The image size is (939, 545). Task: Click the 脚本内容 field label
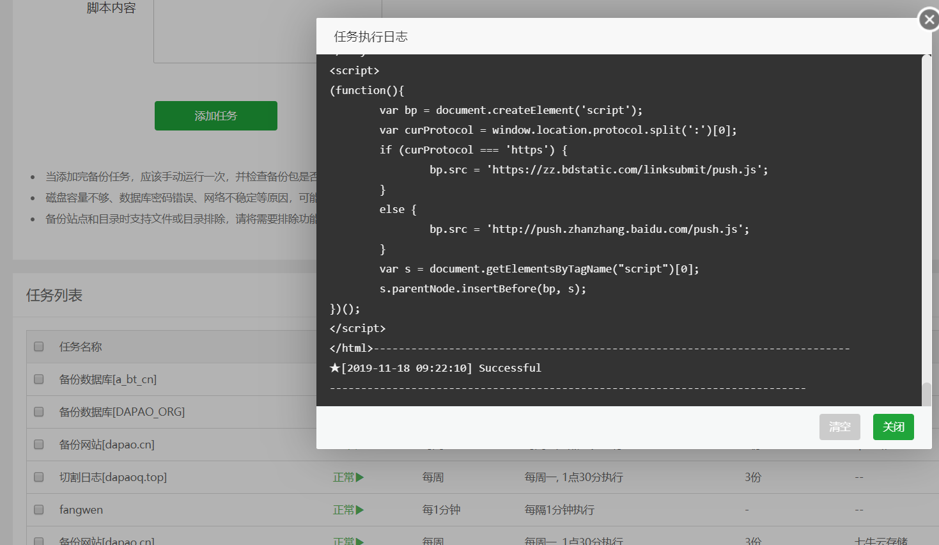(111, 8)
